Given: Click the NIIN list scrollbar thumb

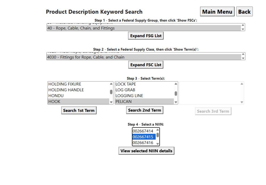Looking at the screenshot, I should (x=157, y=135).
